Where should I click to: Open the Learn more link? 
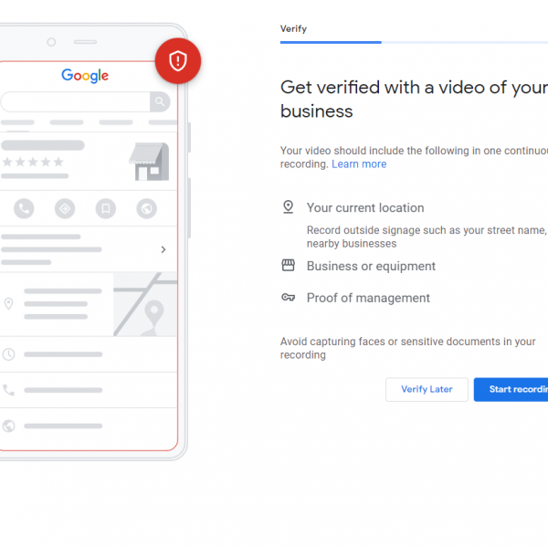(359, 164)
